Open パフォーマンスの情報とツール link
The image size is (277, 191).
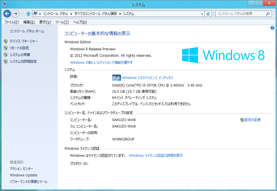coord(29,182)
